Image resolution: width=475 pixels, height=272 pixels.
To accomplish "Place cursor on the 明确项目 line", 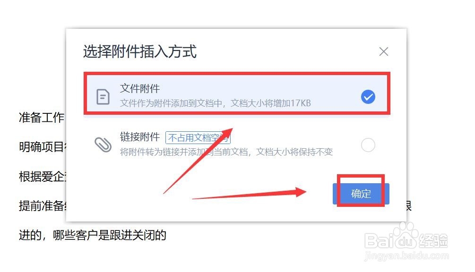I will [x=43, y=147].
